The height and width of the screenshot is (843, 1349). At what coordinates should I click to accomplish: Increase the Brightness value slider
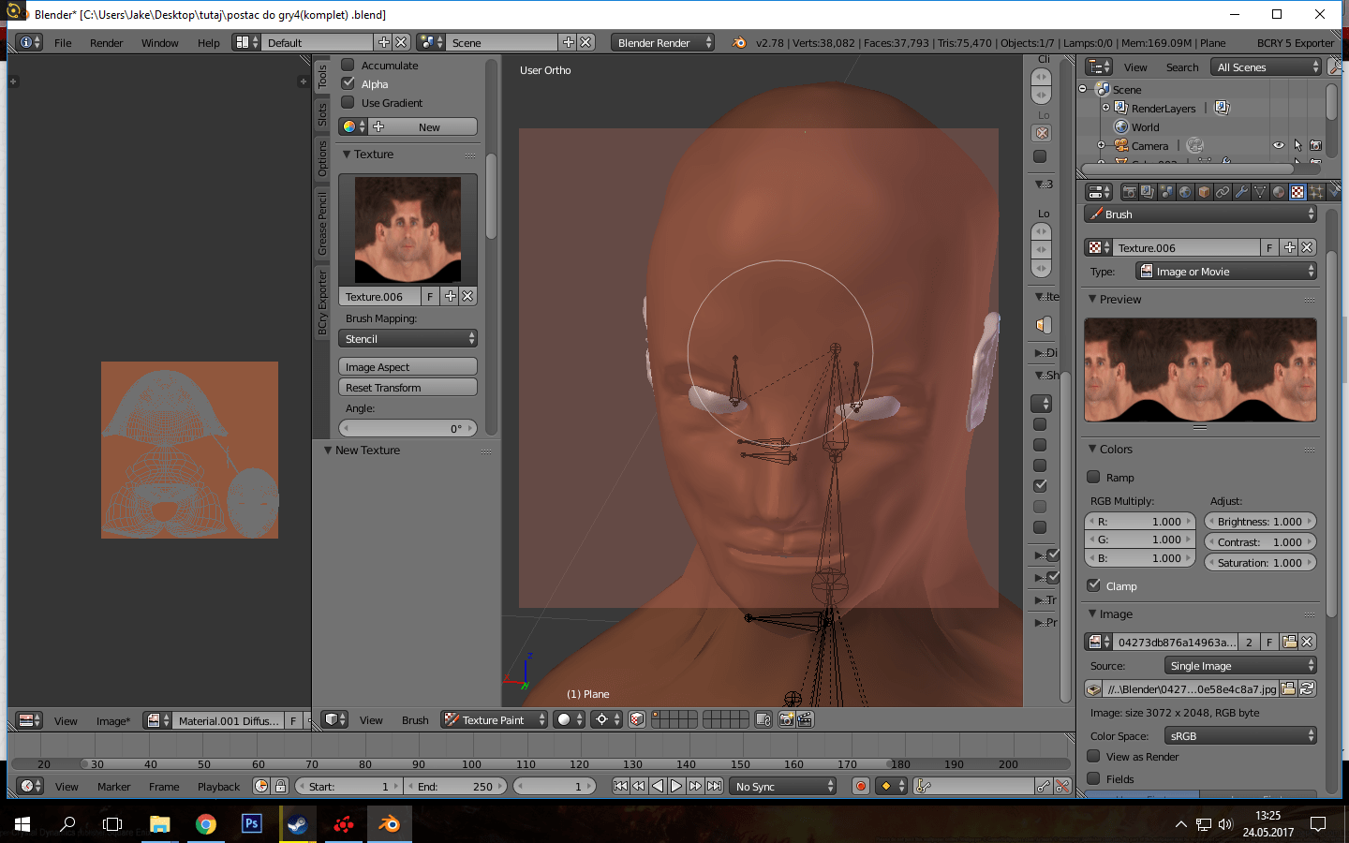coord(1309,521)
